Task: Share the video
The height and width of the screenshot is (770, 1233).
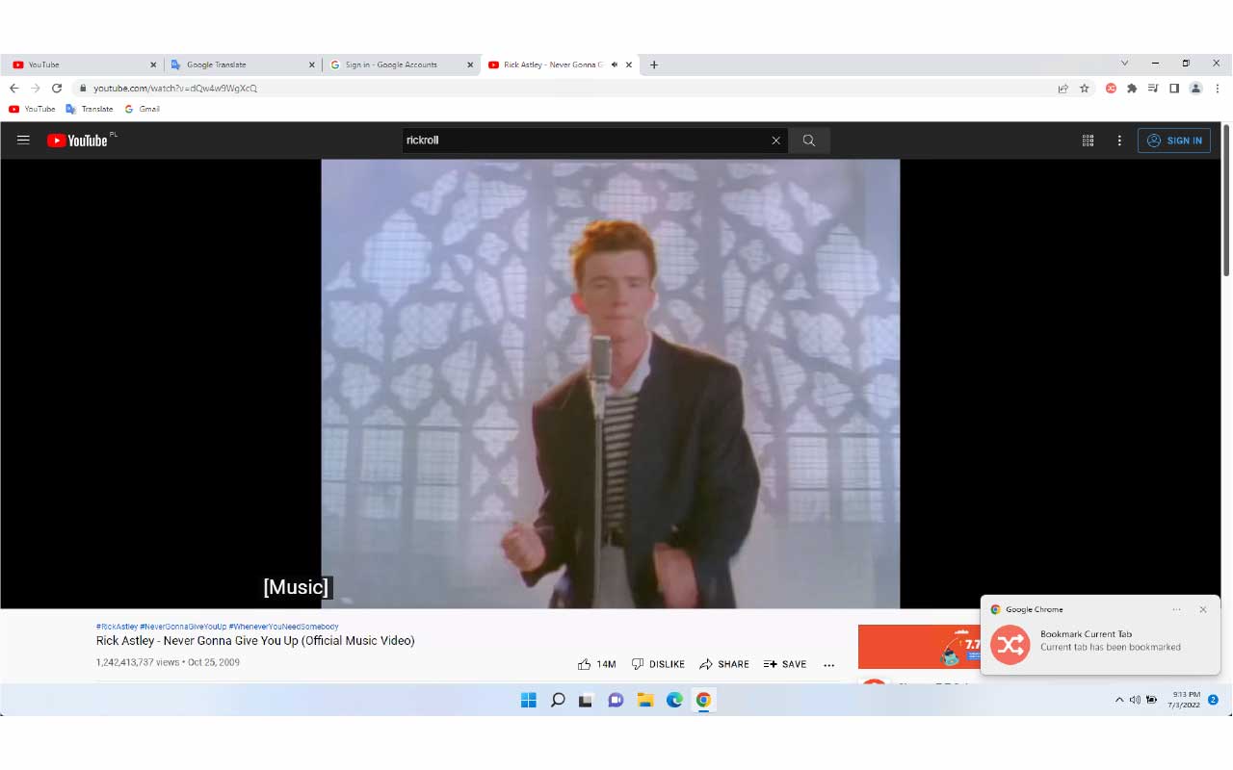Action: pyautogui.click(x=724, y=664)
